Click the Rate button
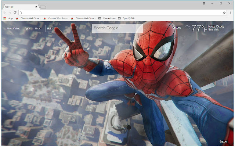Viewport: 235px width, 147px height. tap(50, 29)
